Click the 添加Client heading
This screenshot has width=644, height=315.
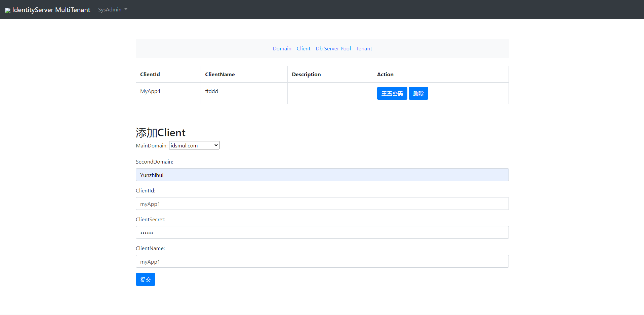(161, 133)
